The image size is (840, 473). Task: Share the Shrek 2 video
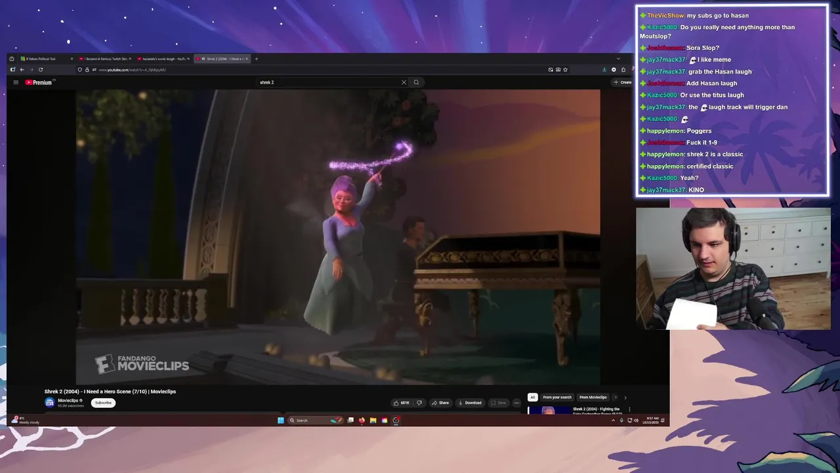[440, 403]
